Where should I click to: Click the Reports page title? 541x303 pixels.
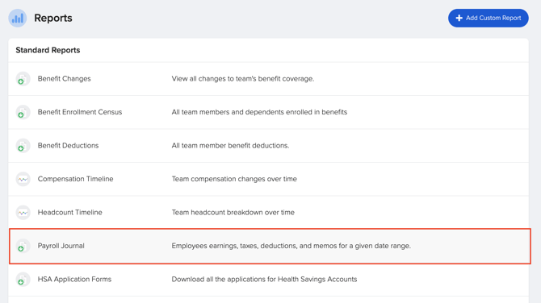53,18
